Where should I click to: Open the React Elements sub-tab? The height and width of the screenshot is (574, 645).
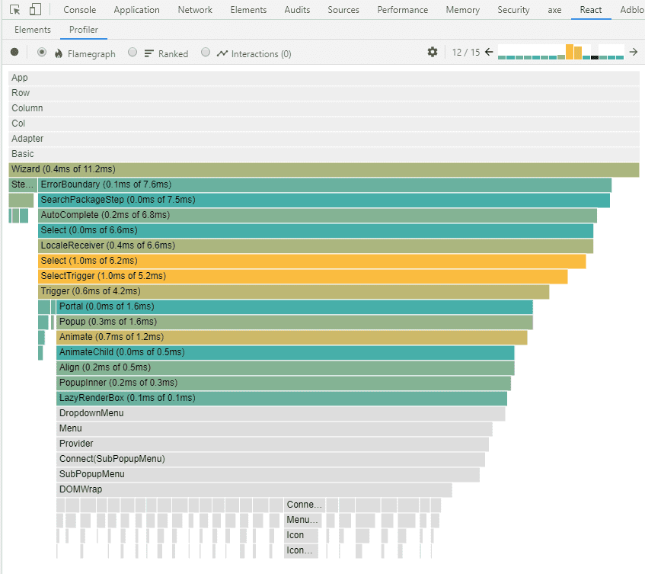(x=33, y=30)
